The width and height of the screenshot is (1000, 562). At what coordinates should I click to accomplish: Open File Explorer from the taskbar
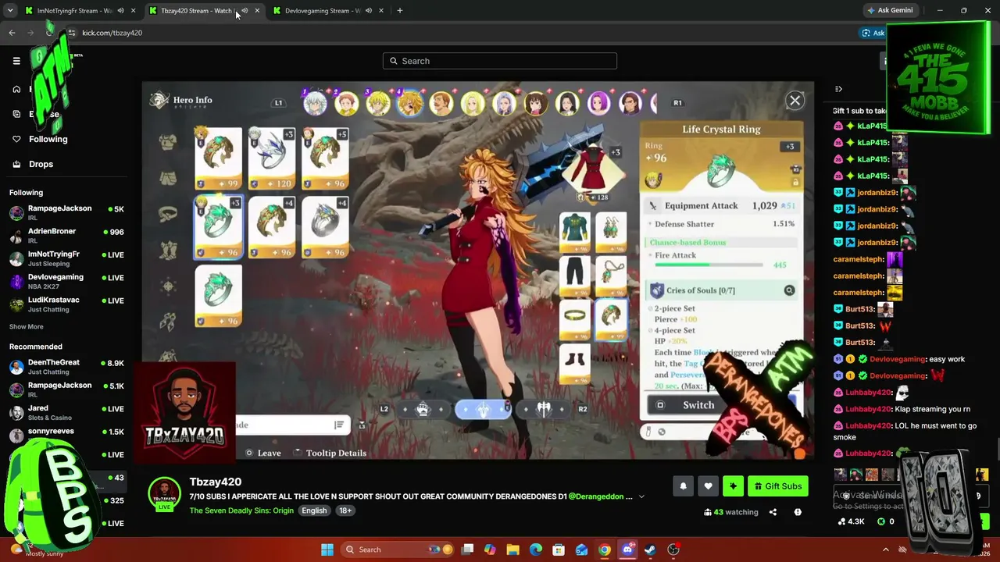[x=513, y=550]
